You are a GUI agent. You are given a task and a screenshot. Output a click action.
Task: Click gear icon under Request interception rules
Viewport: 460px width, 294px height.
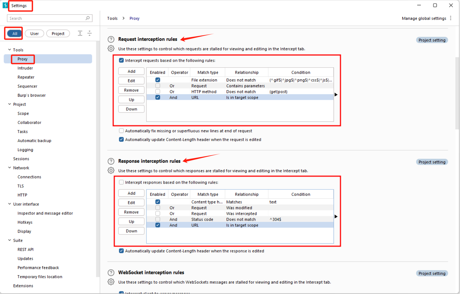pos(111,49)
